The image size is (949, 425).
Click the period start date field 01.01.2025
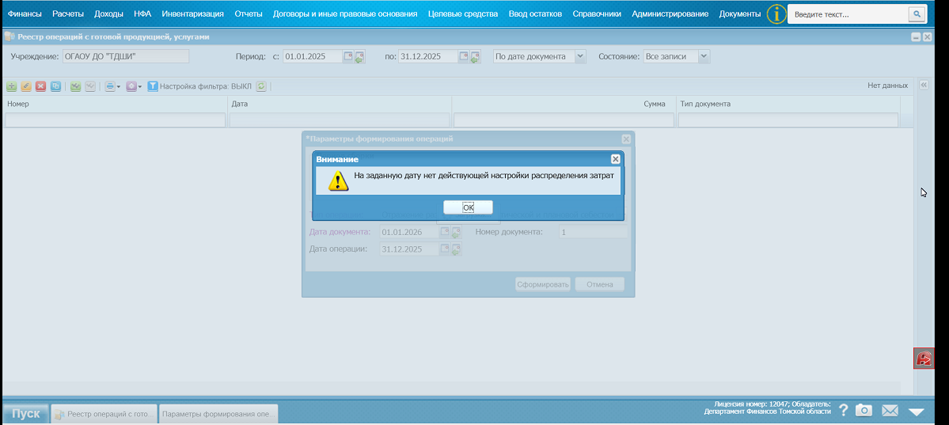[x=313, y=56]
